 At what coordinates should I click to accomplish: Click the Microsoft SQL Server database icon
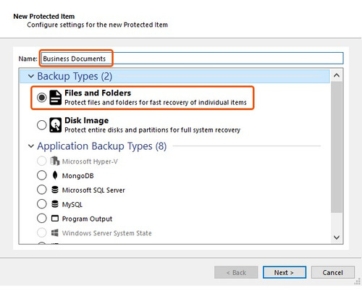tap(55, 190)
